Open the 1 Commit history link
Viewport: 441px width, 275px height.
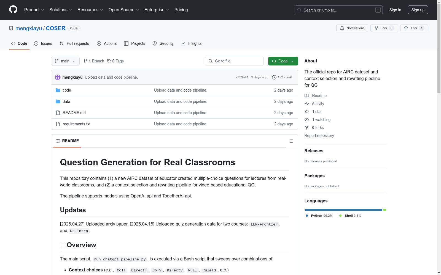(282, 77)
